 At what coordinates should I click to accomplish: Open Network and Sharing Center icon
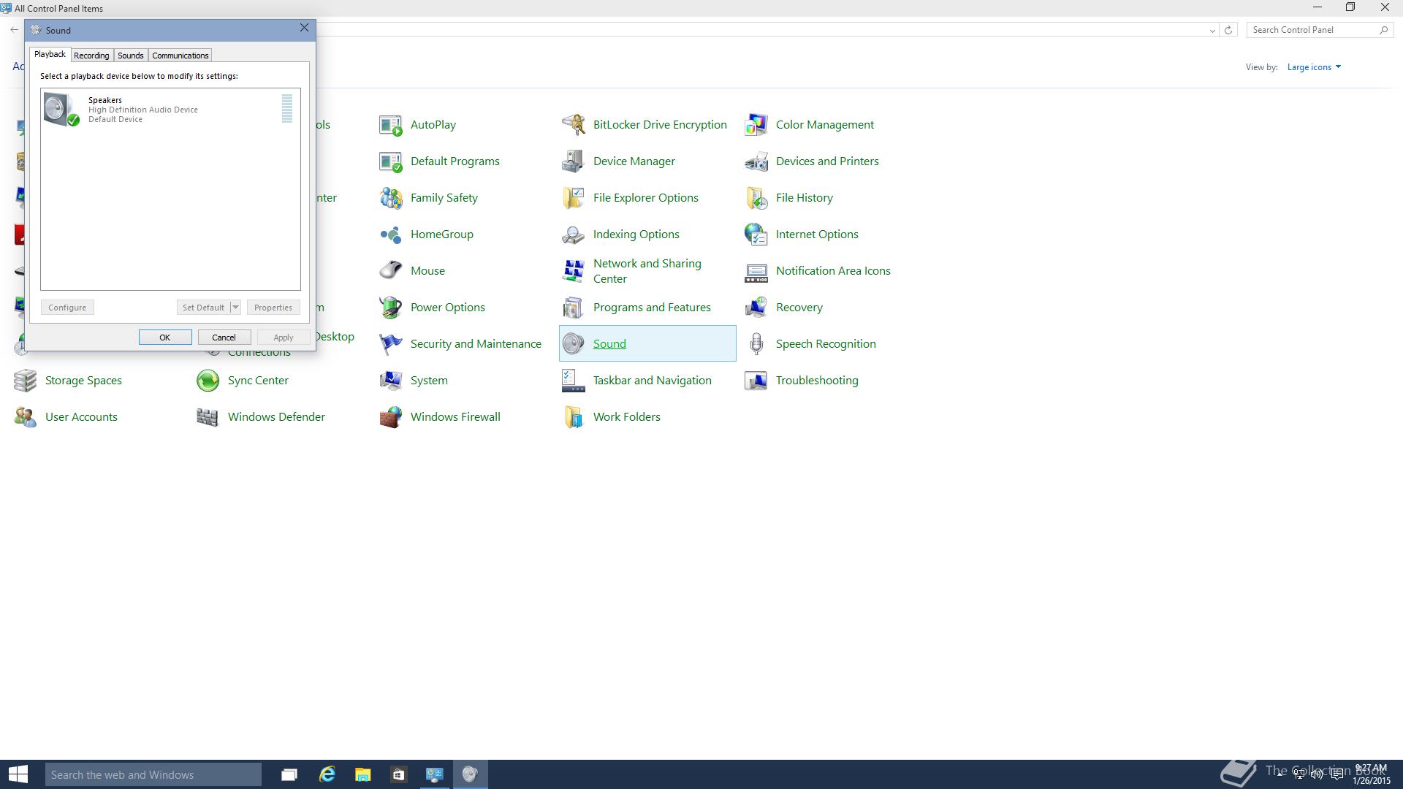(574, 271)
